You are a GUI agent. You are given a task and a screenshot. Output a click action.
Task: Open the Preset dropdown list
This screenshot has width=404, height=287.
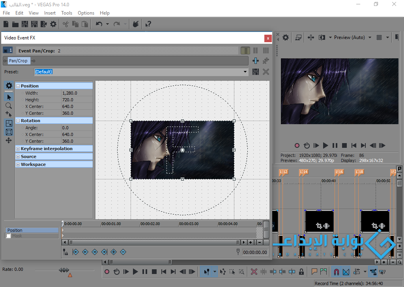245,72
